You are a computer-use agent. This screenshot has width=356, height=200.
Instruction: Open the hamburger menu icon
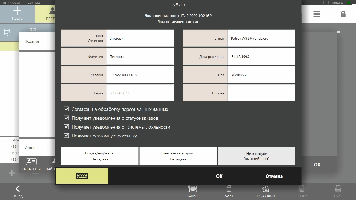point(317,14)
